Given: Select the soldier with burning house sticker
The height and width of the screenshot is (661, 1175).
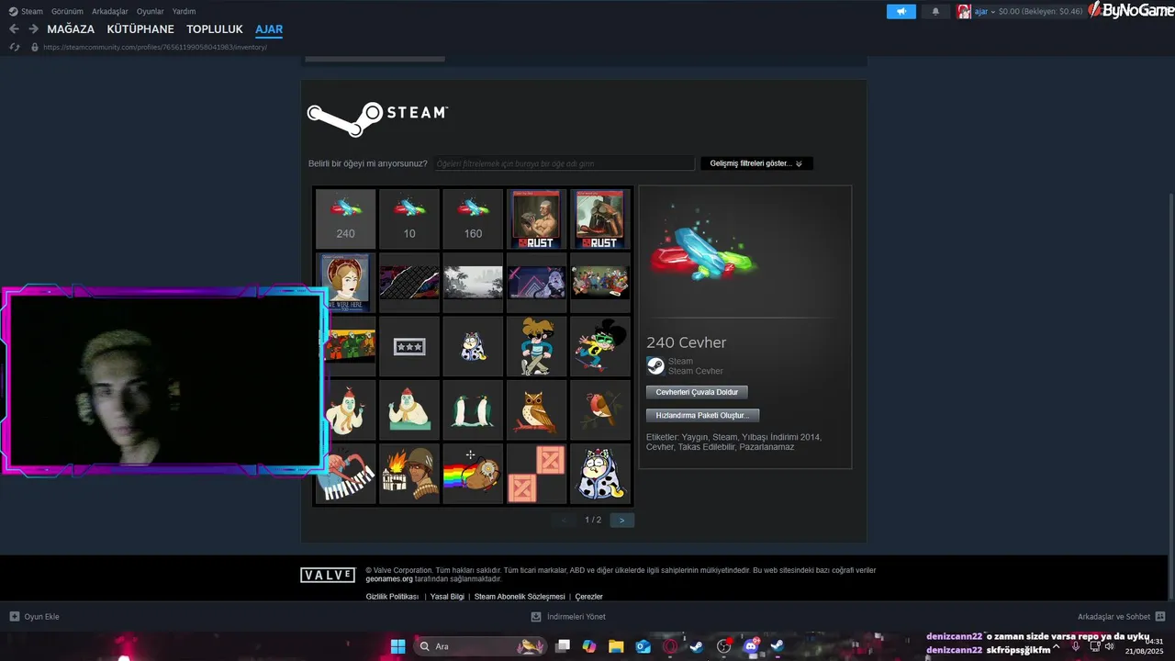Looking at the screenshot, I should (x=409, y=474).
